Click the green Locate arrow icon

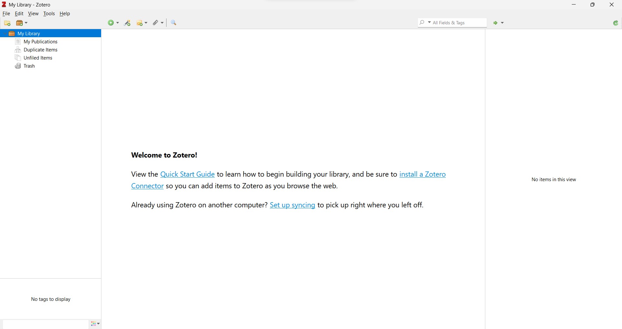496,23
